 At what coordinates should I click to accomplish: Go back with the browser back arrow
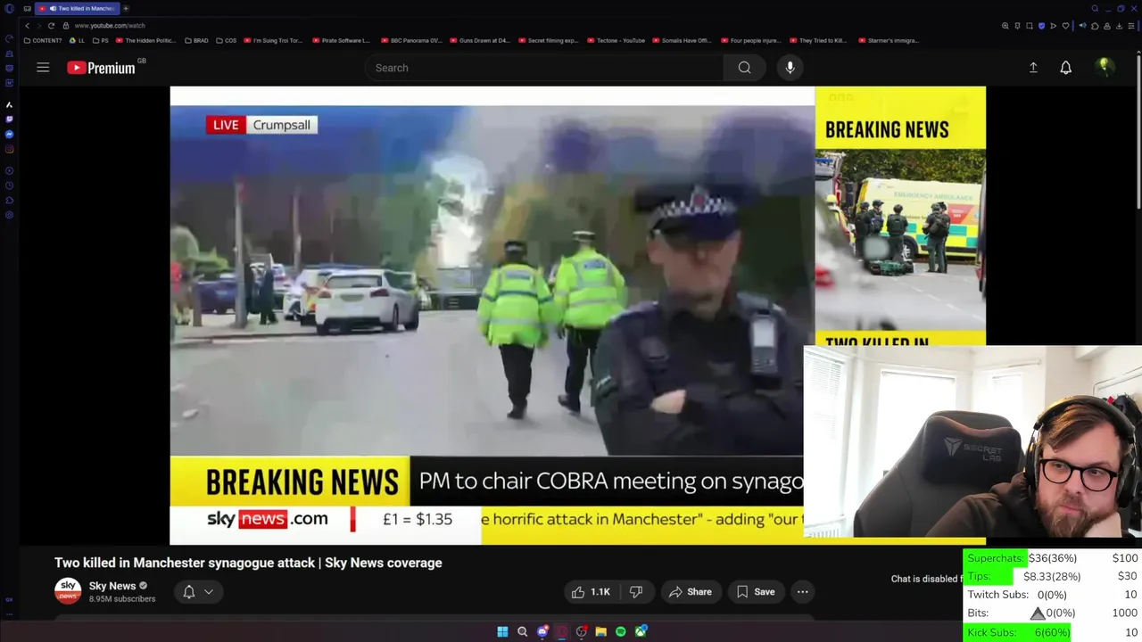pyautogui.click(x=27, y=26)
